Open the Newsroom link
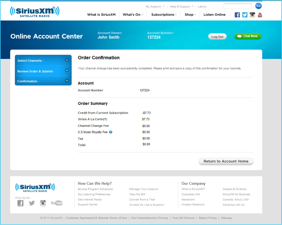 188,200
